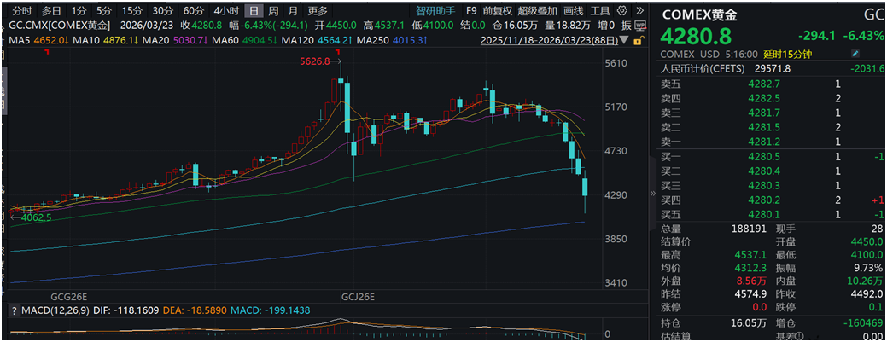The height and width of the screenshot is (342, 887).
Task: Click COMEX黄金 title in quote panel
Action: tap(699, 14)
